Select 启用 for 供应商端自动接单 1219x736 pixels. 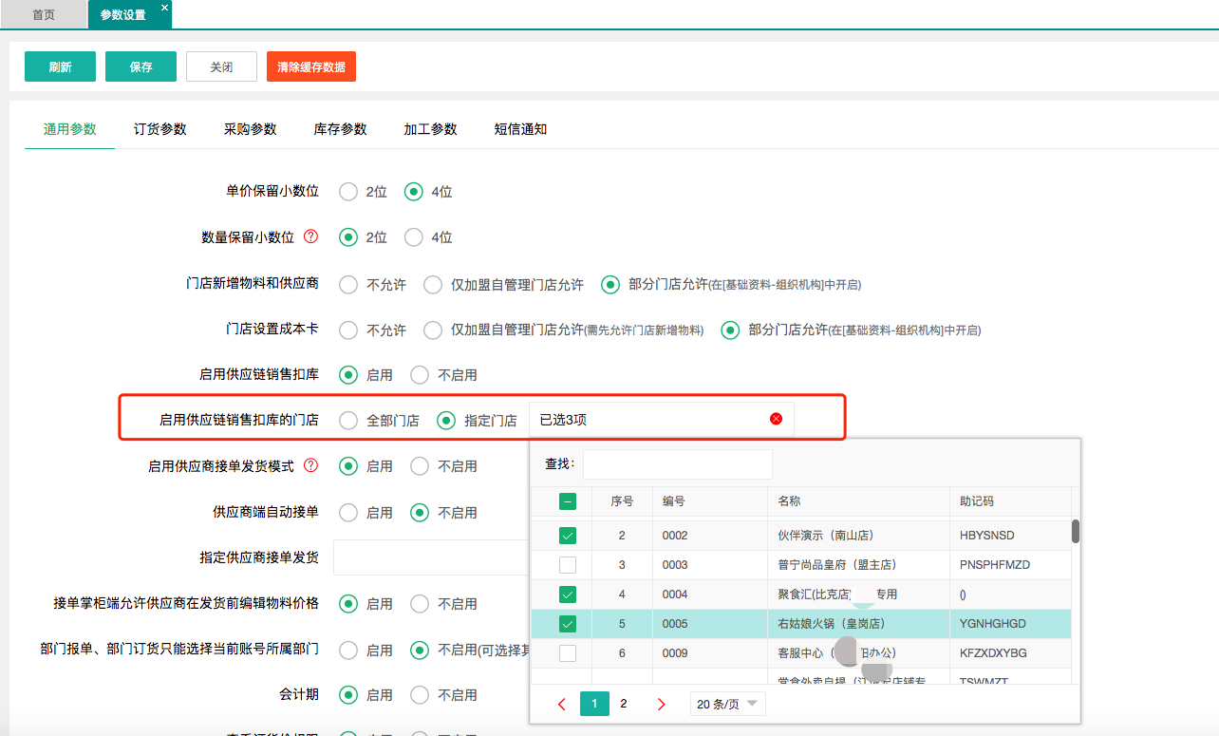348,512
